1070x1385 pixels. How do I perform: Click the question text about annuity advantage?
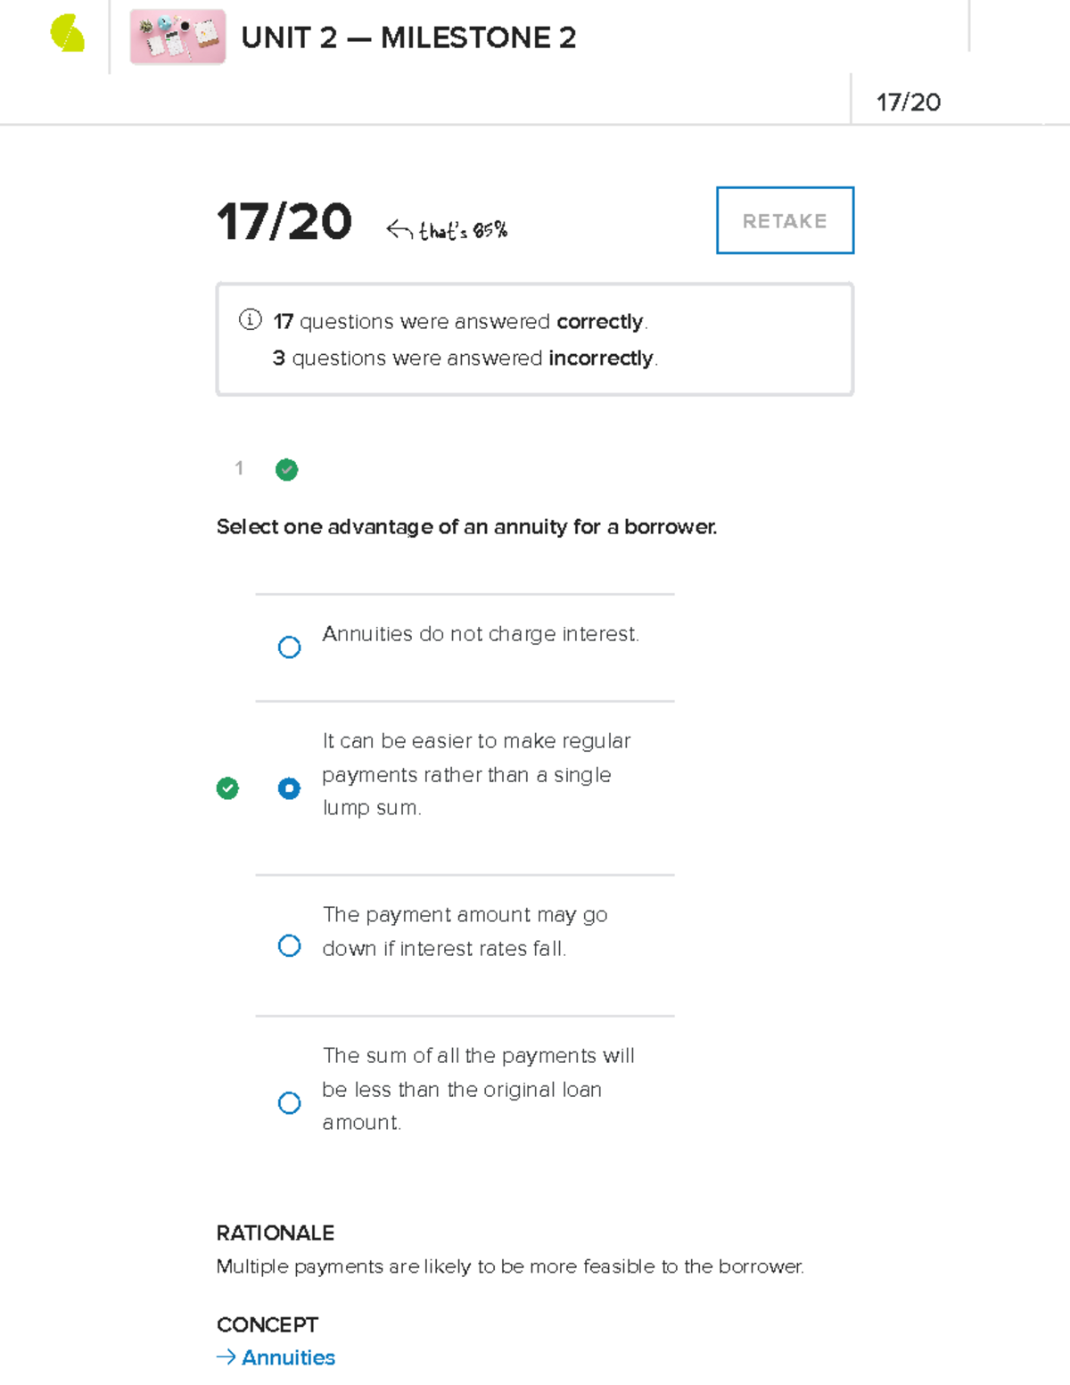click(x=466, y=527)
